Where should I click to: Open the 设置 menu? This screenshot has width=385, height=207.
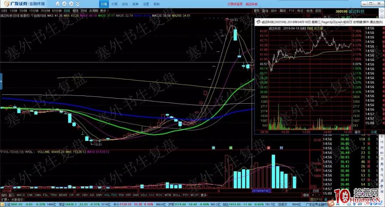point(146,4)
